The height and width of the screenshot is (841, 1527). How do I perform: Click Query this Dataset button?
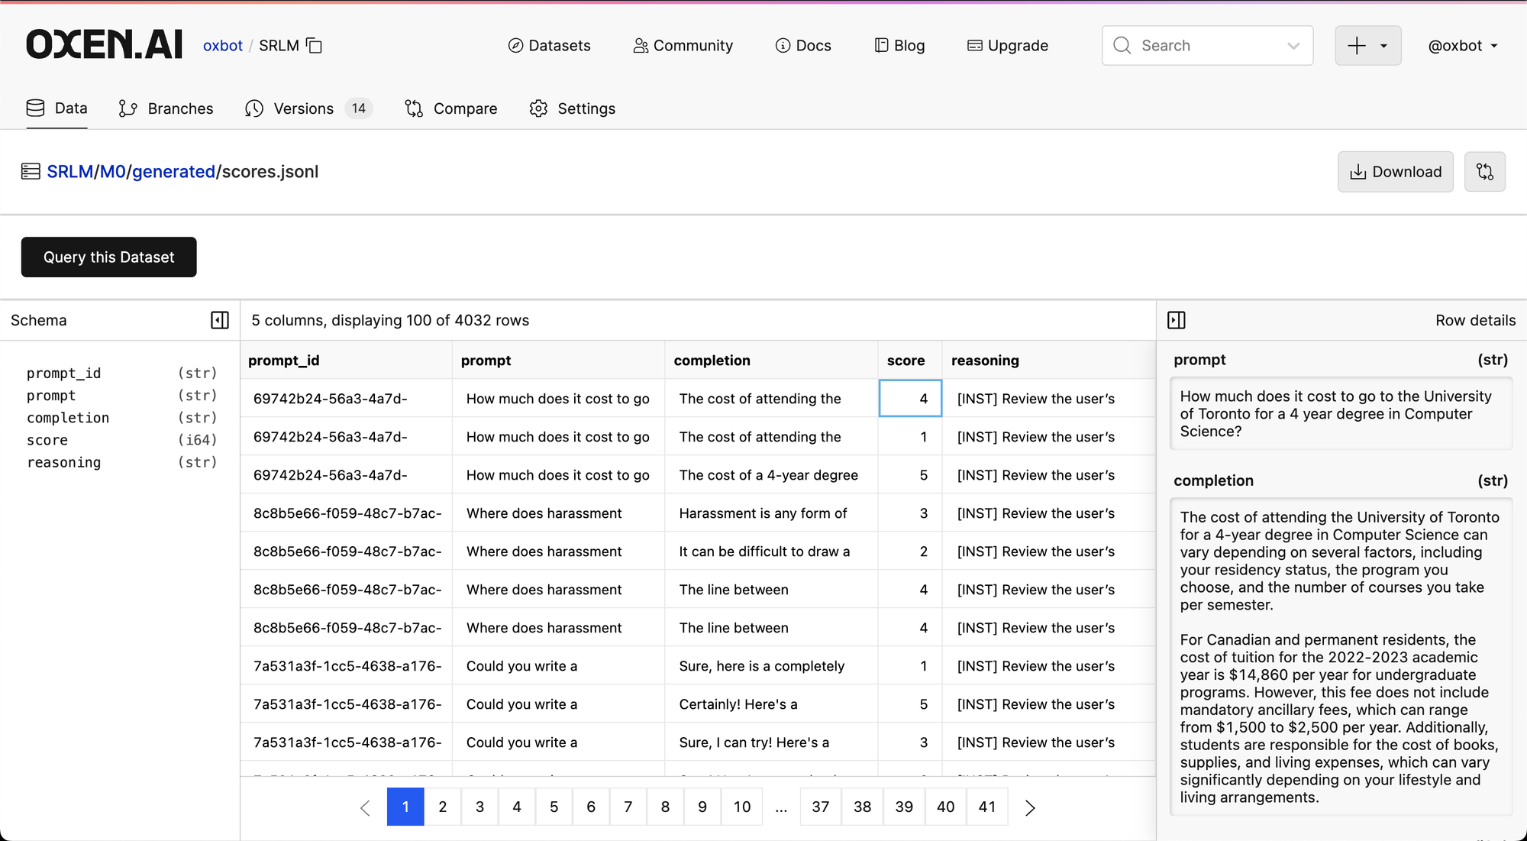pos(108,257)
